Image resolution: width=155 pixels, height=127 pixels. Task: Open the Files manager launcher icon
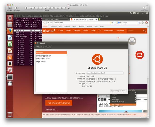pyautogui.click(x=10, y=25)
